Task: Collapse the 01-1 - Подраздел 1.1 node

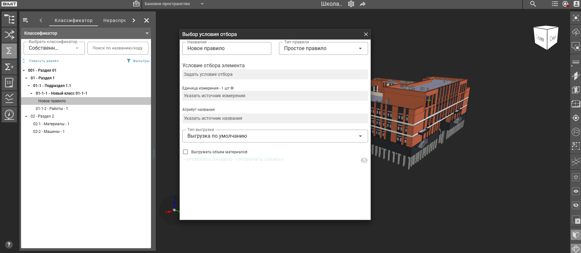Action: pyautogui.click(x=29, y=86)
